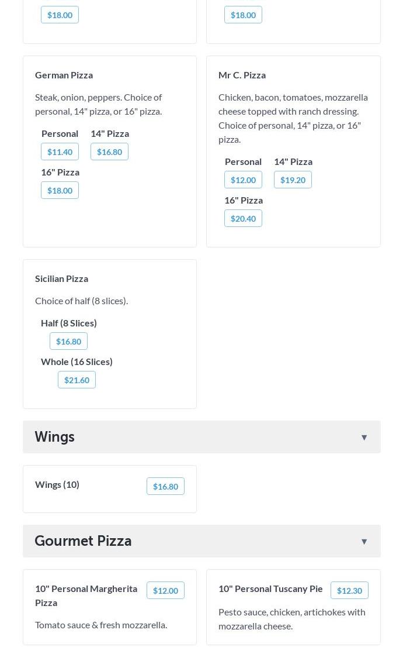Select Sicilian Half (8 Slices) $16.80 price
This screenshot has width=403, height=647.
68,342
